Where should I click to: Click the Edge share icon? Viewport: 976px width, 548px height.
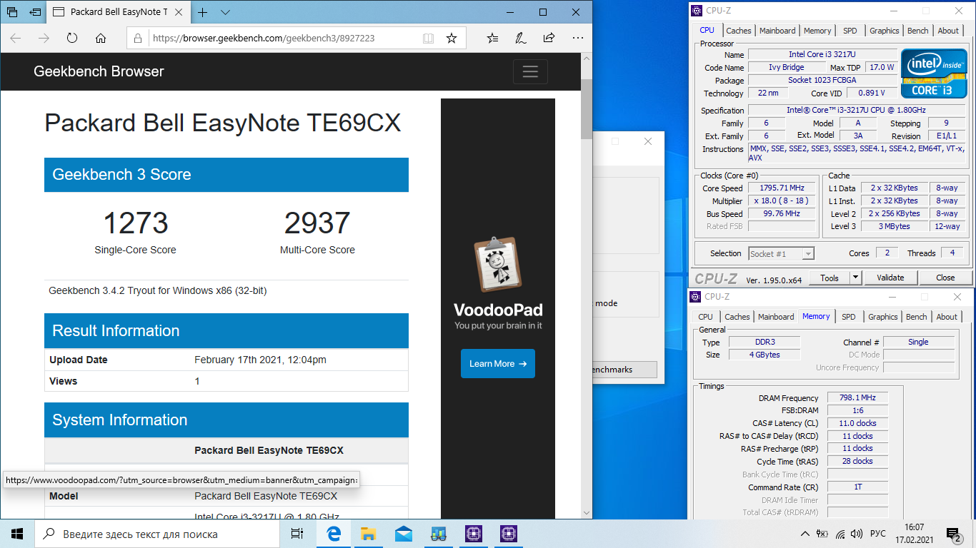point(549,38)
